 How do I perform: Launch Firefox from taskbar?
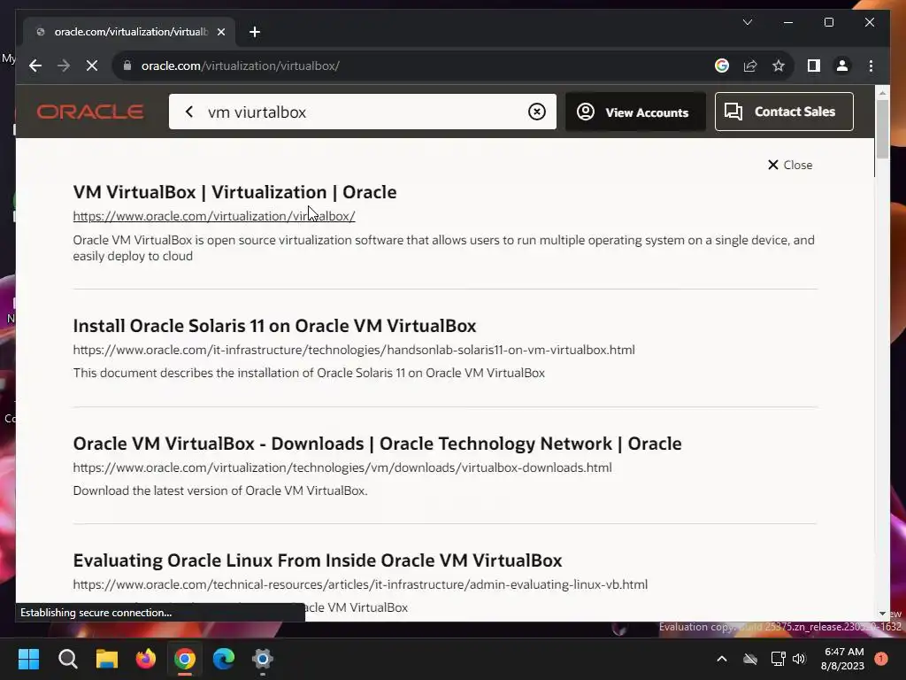[x=146, y=659]
